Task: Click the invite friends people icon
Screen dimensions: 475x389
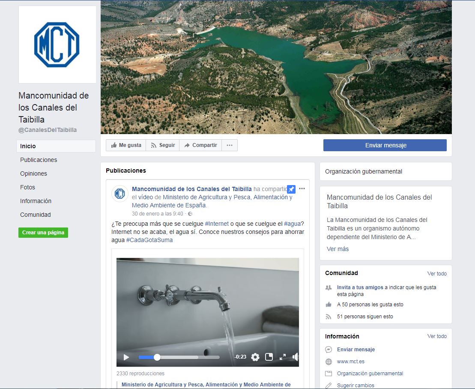Action: [x=329, y=287]
